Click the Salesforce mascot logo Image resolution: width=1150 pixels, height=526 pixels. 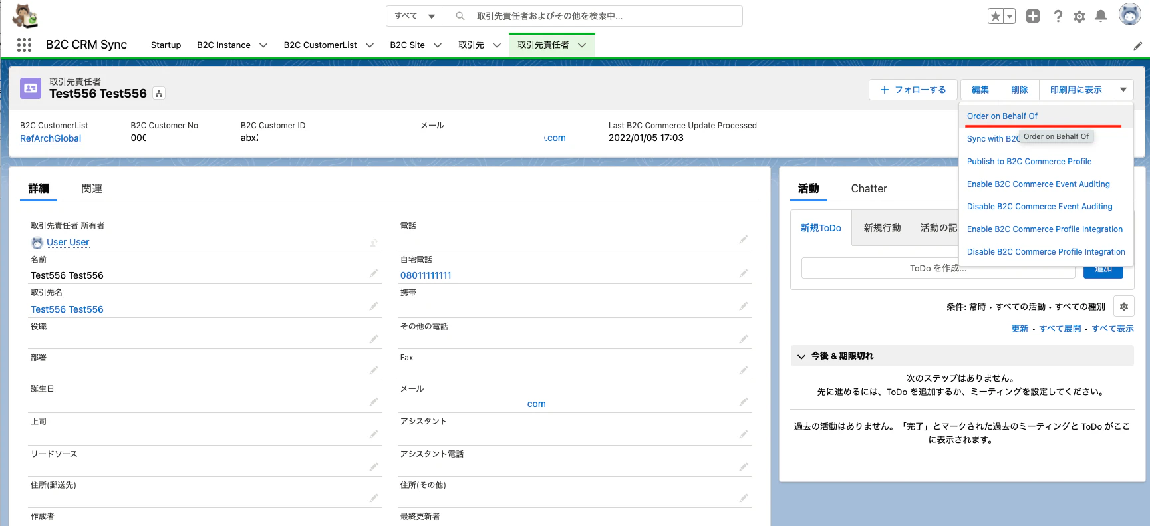[25, 16]
